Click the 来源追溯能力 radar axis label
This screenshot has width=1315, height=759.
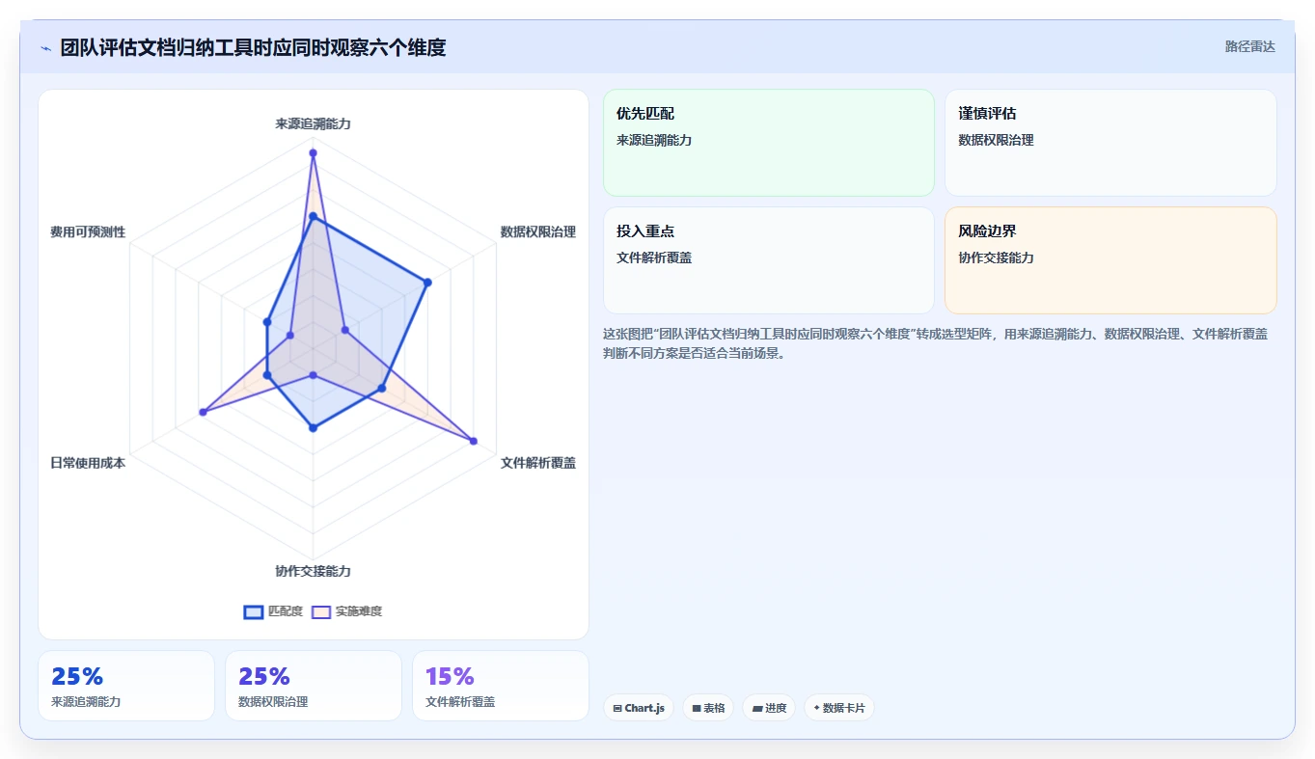(313, 123)
